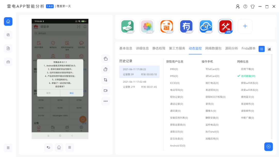This screenshot has height=157, width=279.
Task: Select the red tools APK icon
Action: [x=225, y=26]
